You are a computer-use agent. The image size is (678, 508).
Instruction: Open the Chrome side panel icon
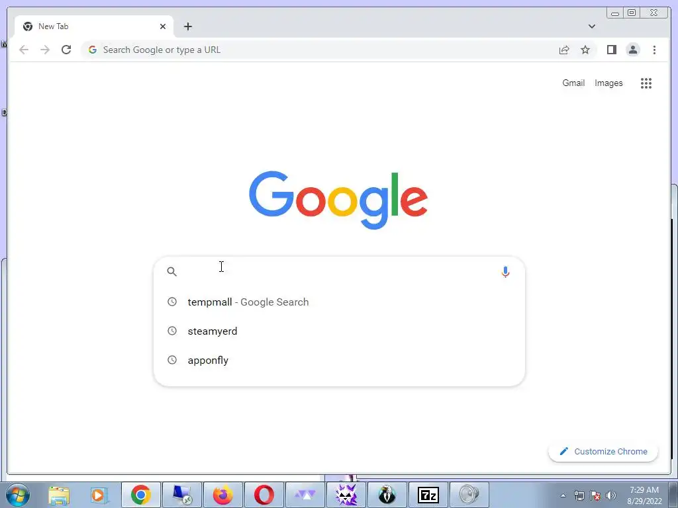(611, 50)
